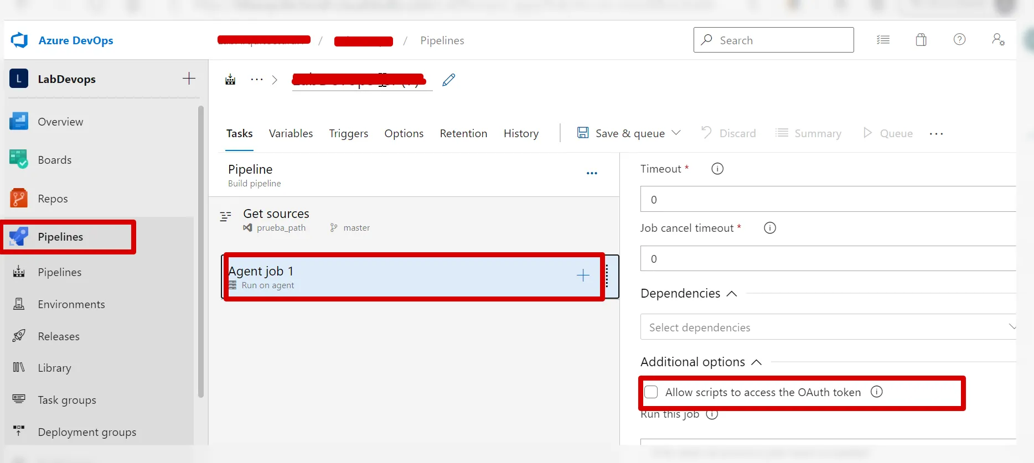
Task: Click the Run this job info icon
Action: (x=712, y=414)
